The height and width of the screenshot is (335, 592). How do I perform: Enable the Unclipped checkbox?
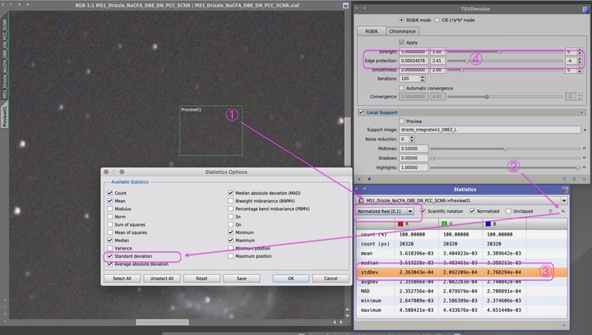(509, 211)
